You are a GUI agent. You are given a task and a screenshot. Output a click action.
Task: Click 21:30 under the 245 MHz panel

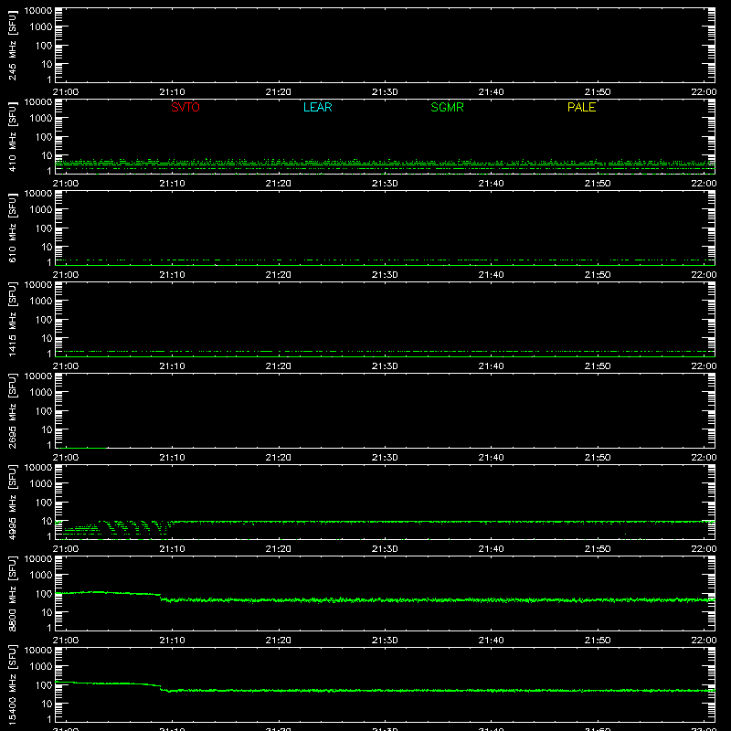pos(385,92)
